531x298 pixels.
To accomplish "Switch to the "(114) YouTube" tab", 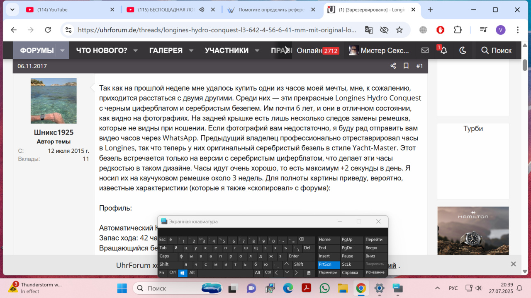I will (68, 10).
